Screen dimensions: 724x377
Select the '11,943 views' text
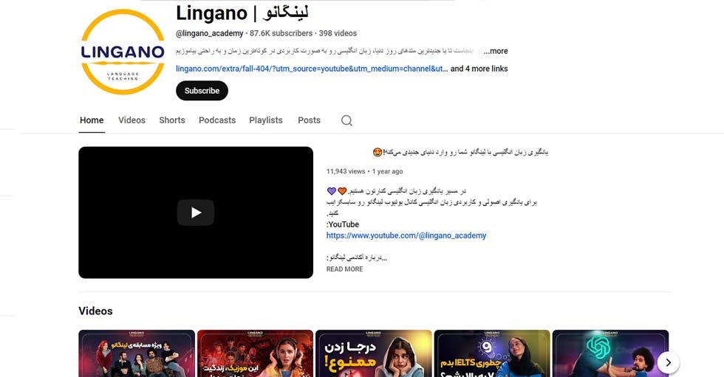[x=346, y=171]
